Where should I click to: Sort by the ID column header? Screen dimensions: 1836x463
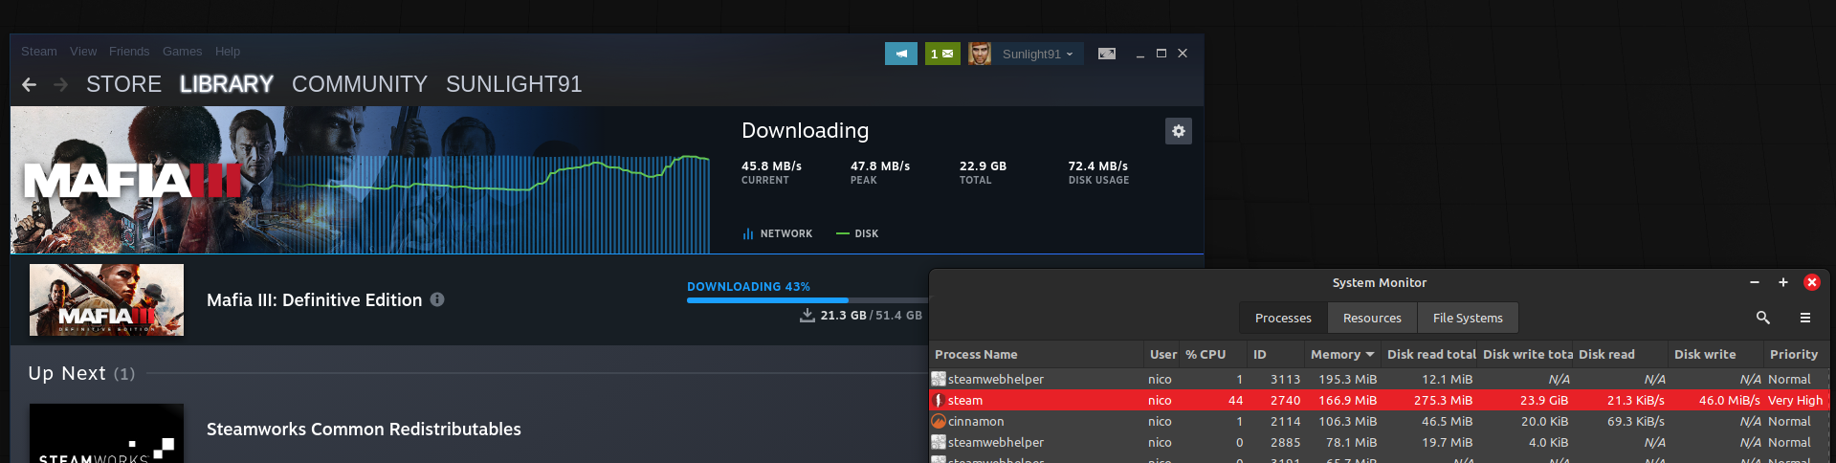tap(1275, 355)
